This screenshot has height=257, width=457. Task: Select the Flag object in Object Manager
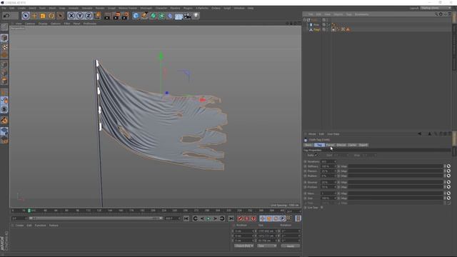point(316,29)
